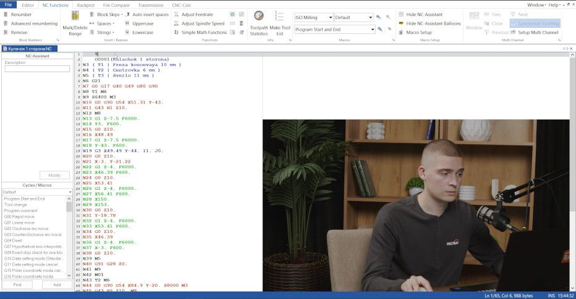Click the Find button in NC-Assistant
This screenshot has height=299, width=576.
[x=17, y=285]
